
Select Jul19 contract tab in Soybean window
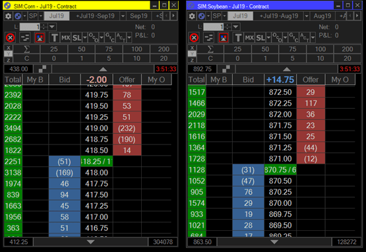240,16
